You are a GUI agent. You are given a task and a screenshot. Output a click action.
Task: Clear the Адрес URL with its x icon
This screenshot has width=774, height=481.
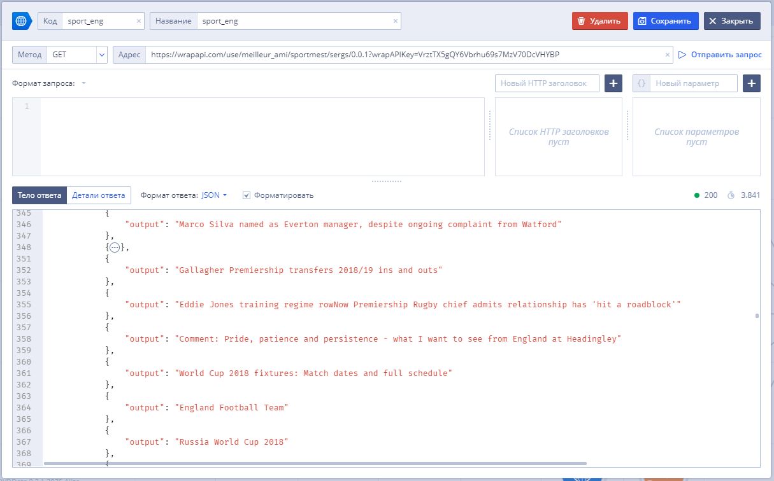pyautogui.click(x=668, y=55)
